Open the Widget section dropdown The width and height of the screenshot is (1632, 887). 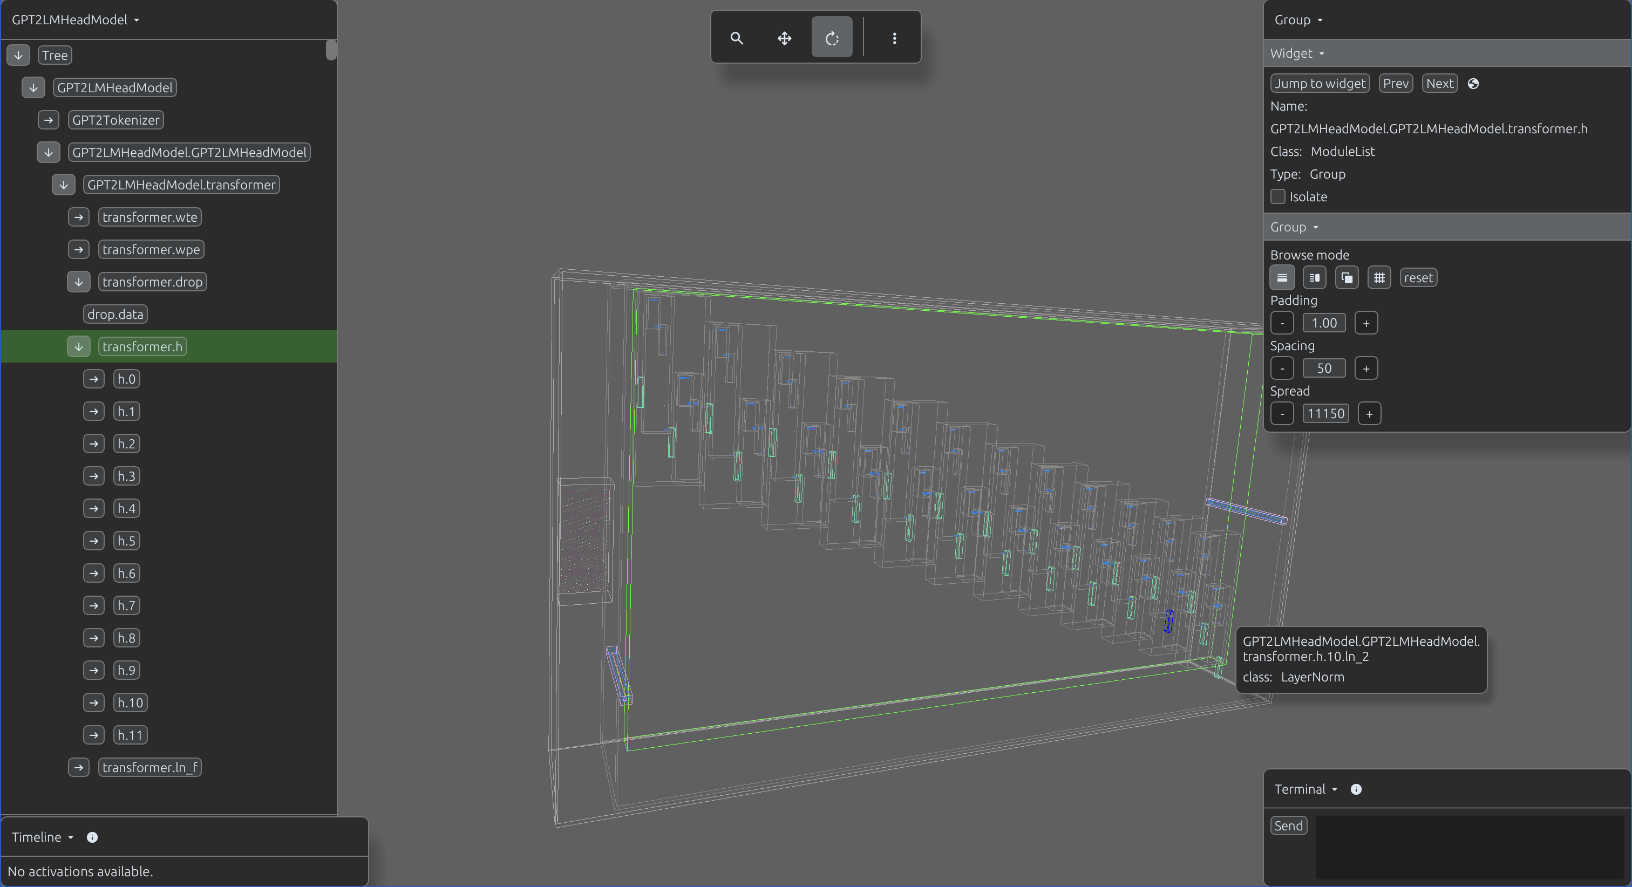1297,53
